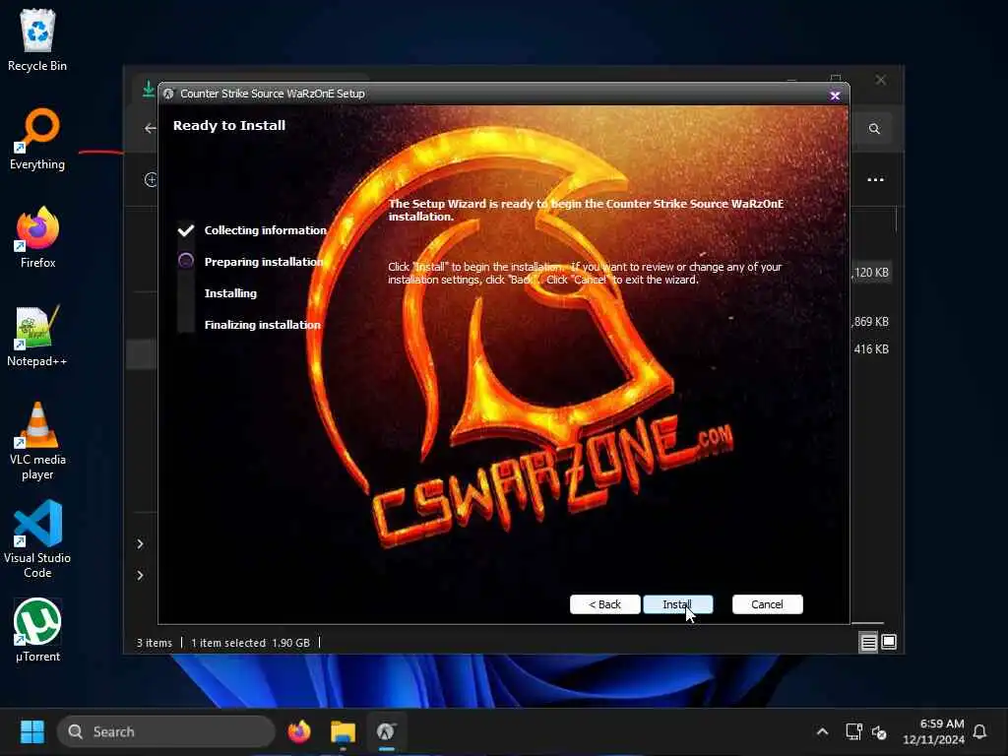
Task: Open the Windows Start menu
Action: pyautogui.click(x=32, y=731)
